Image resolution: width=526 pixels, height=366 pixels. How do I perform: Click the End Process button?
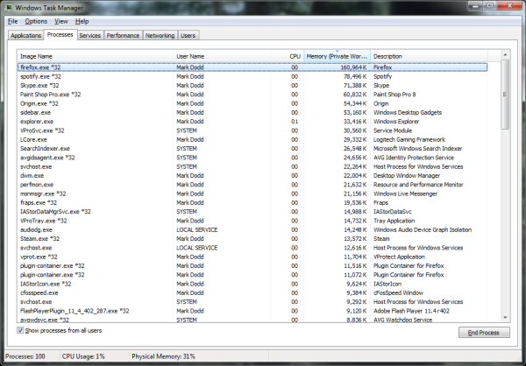point(484,333)
